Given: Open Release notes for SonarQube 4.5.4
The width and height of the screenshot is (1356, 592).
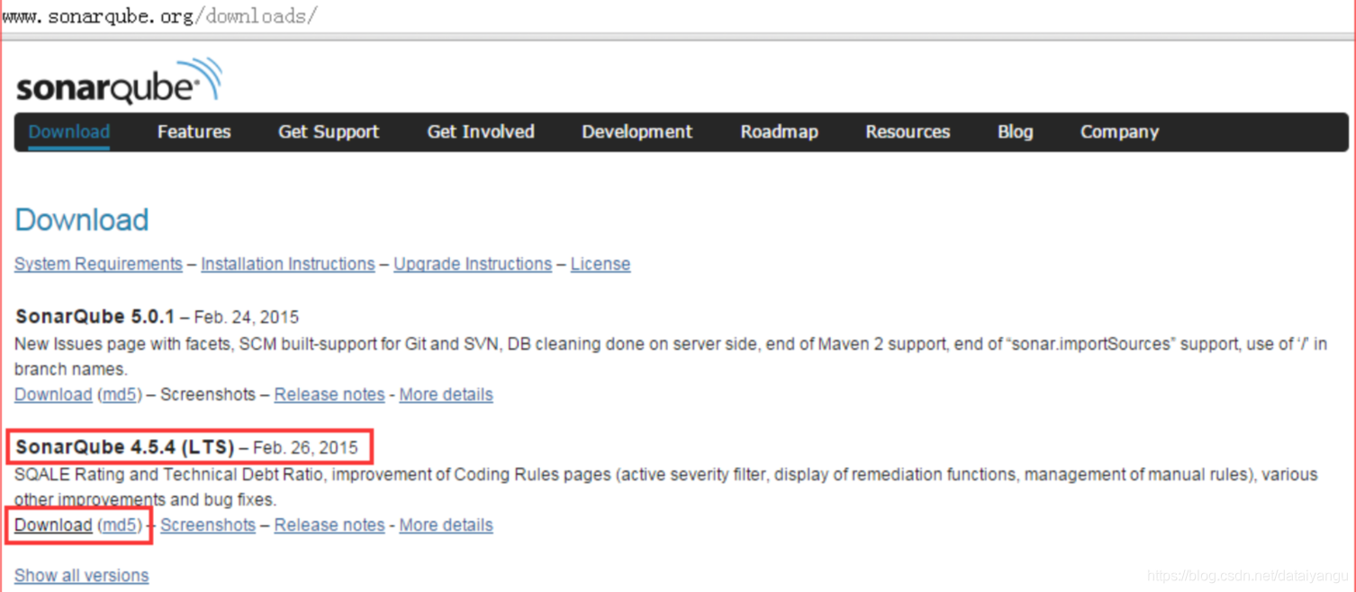Looking at the screenshot, I should [x=330, y=525].
